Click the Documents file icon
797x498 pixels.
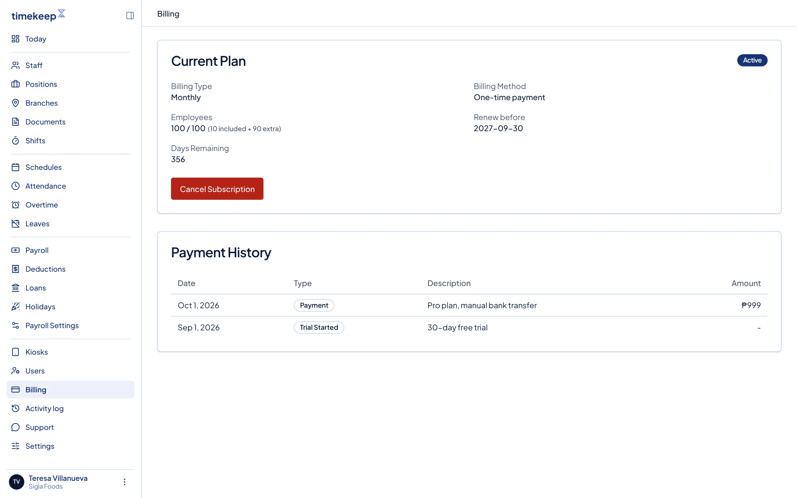[x=15, y=121]
